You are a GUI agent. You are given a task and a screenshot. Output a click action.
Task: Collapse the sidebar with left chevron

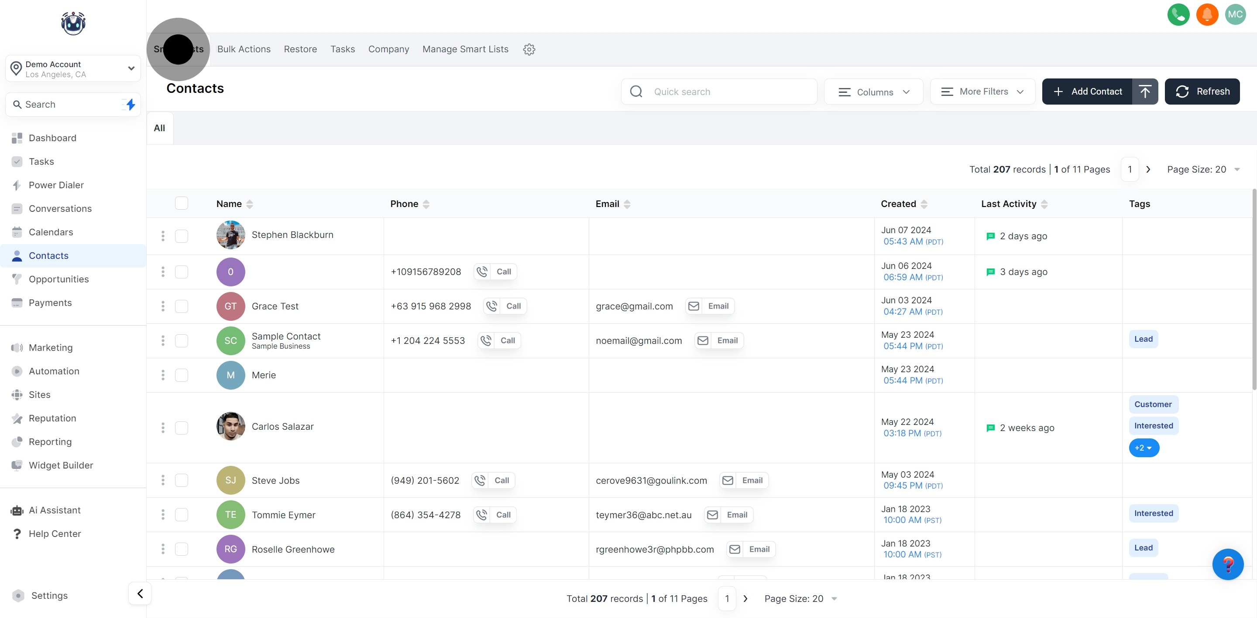pyautogui.click(x=140, y=593)
